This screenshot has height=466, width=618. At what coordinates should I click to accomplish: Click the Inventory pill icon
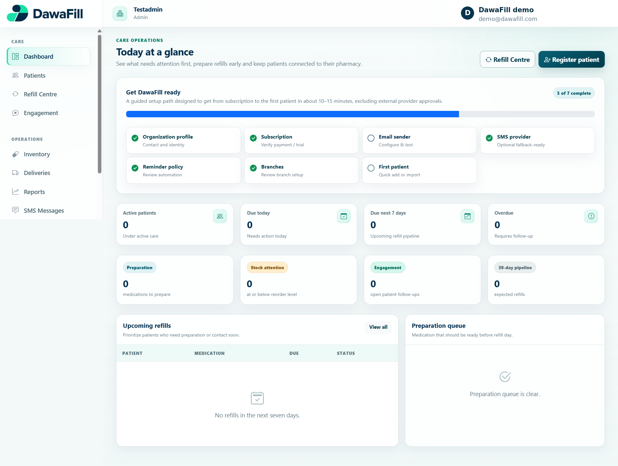tap(15, 154)
